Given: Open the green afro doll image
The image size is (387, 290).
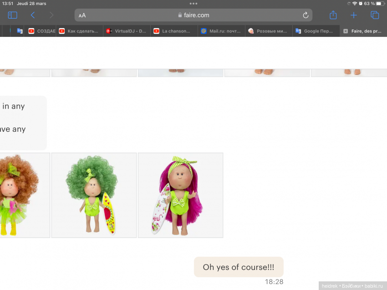Looking at the screenshot, I should (x=94, y=195).
